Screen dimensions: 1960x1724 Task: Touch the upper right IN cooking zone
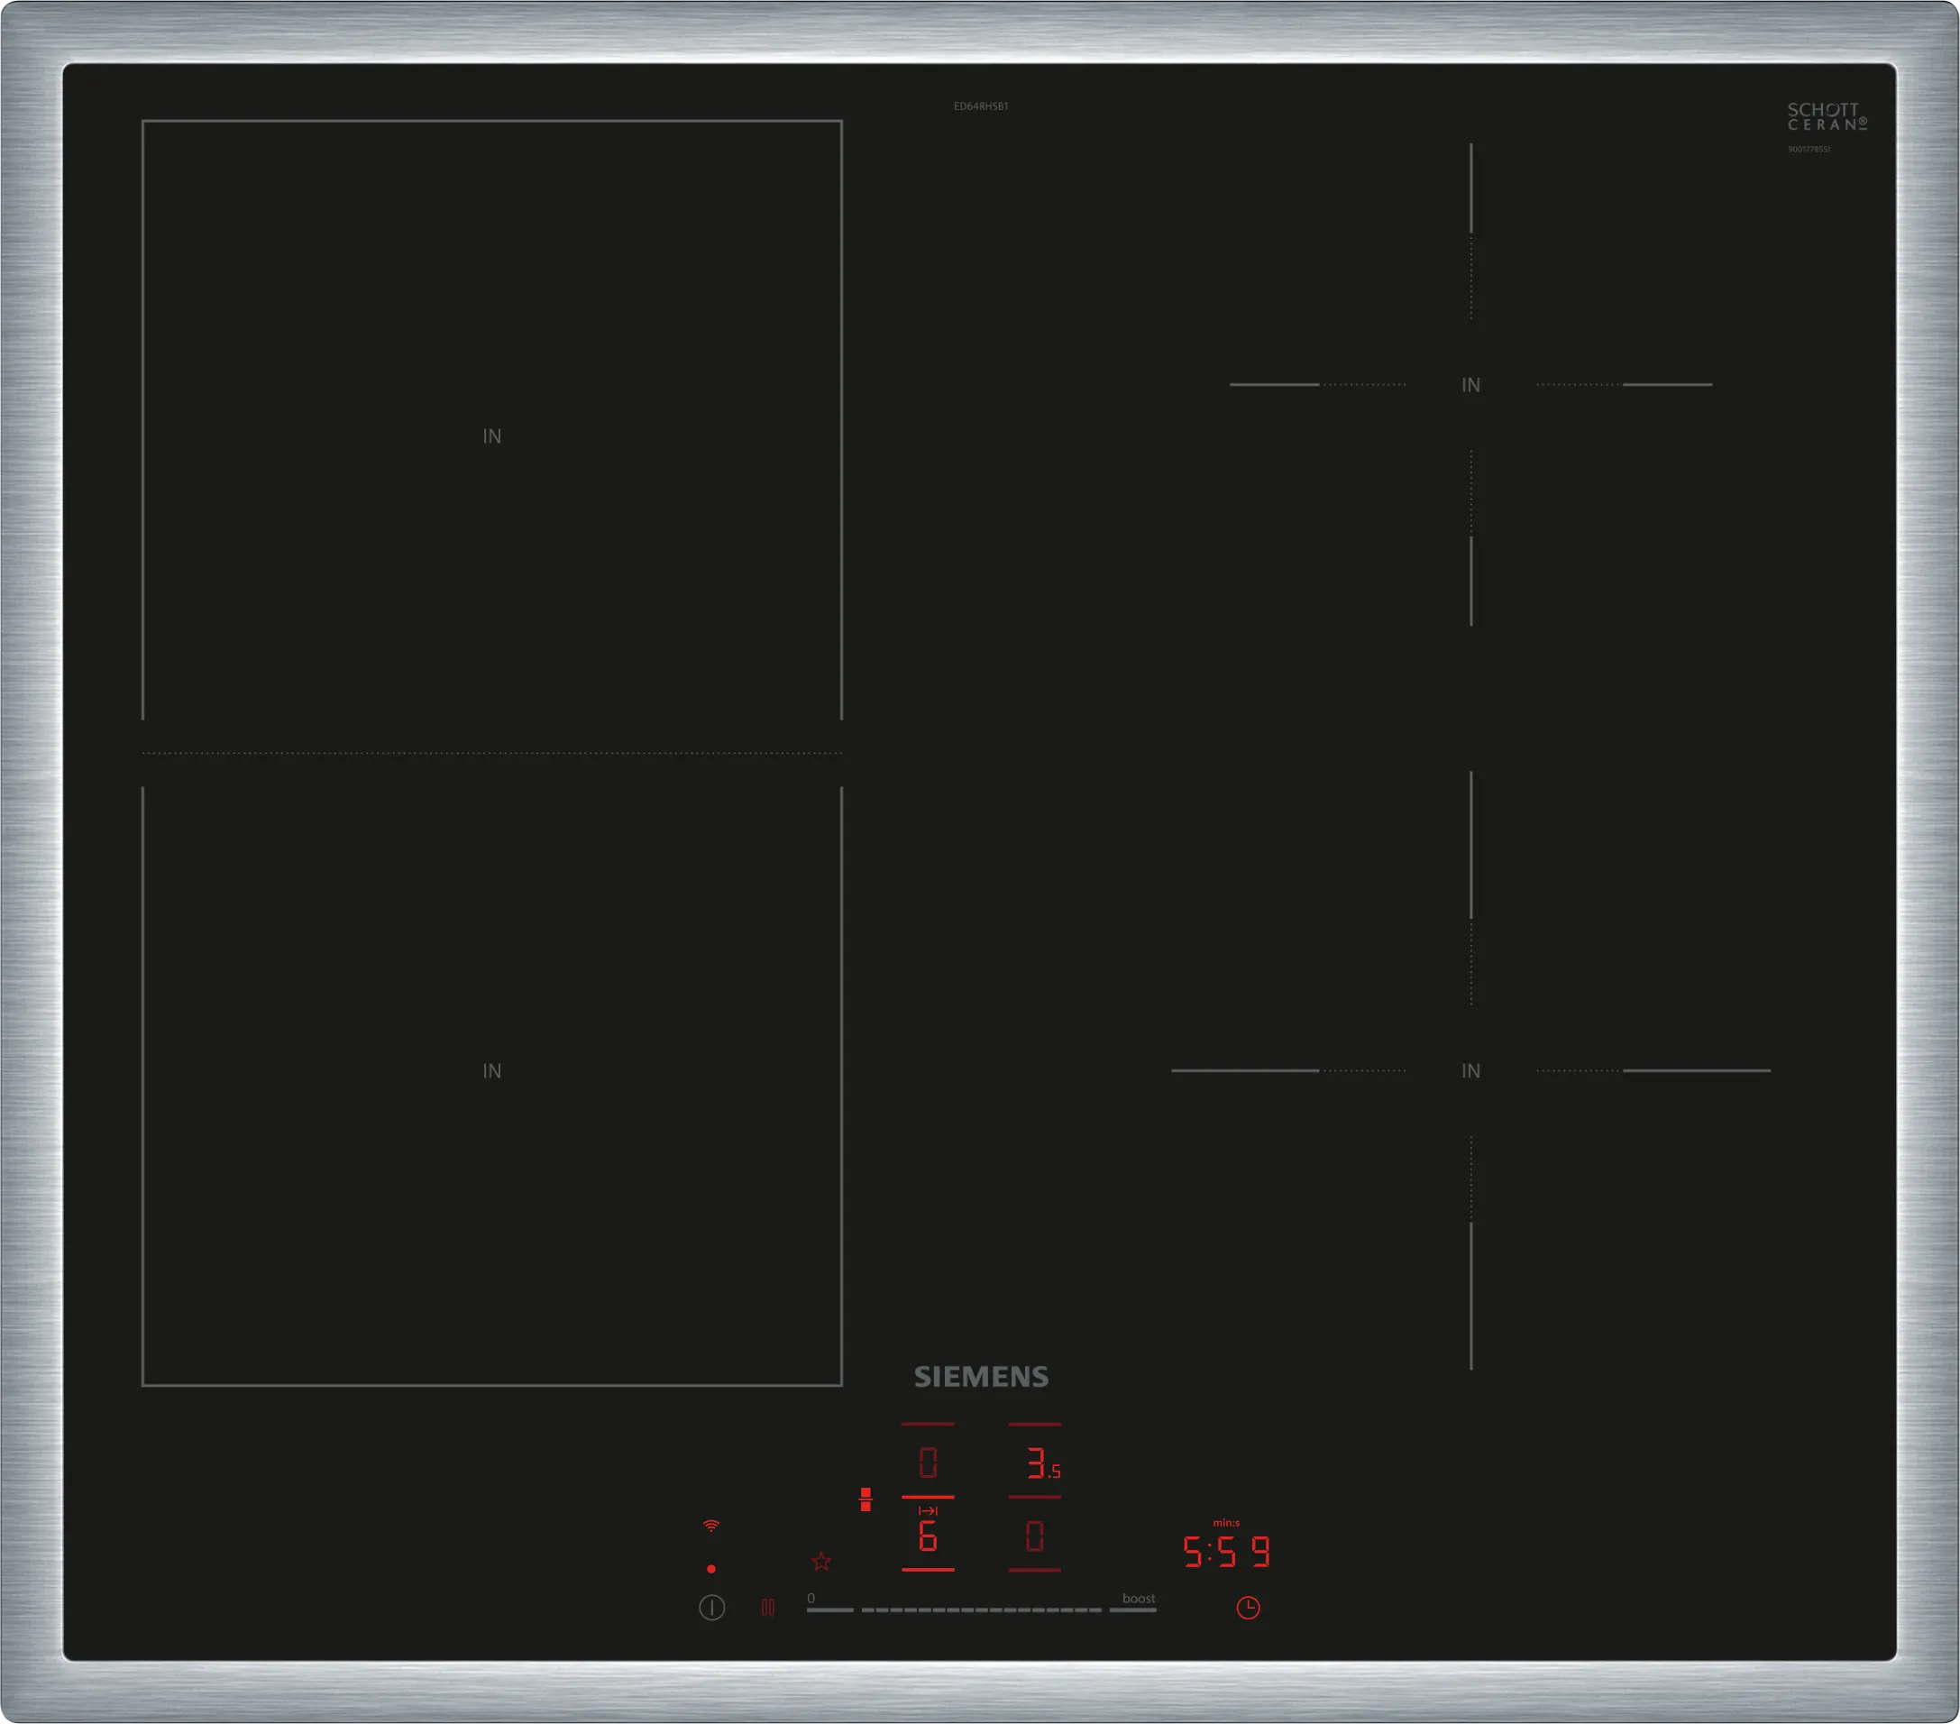point(1470,384)
